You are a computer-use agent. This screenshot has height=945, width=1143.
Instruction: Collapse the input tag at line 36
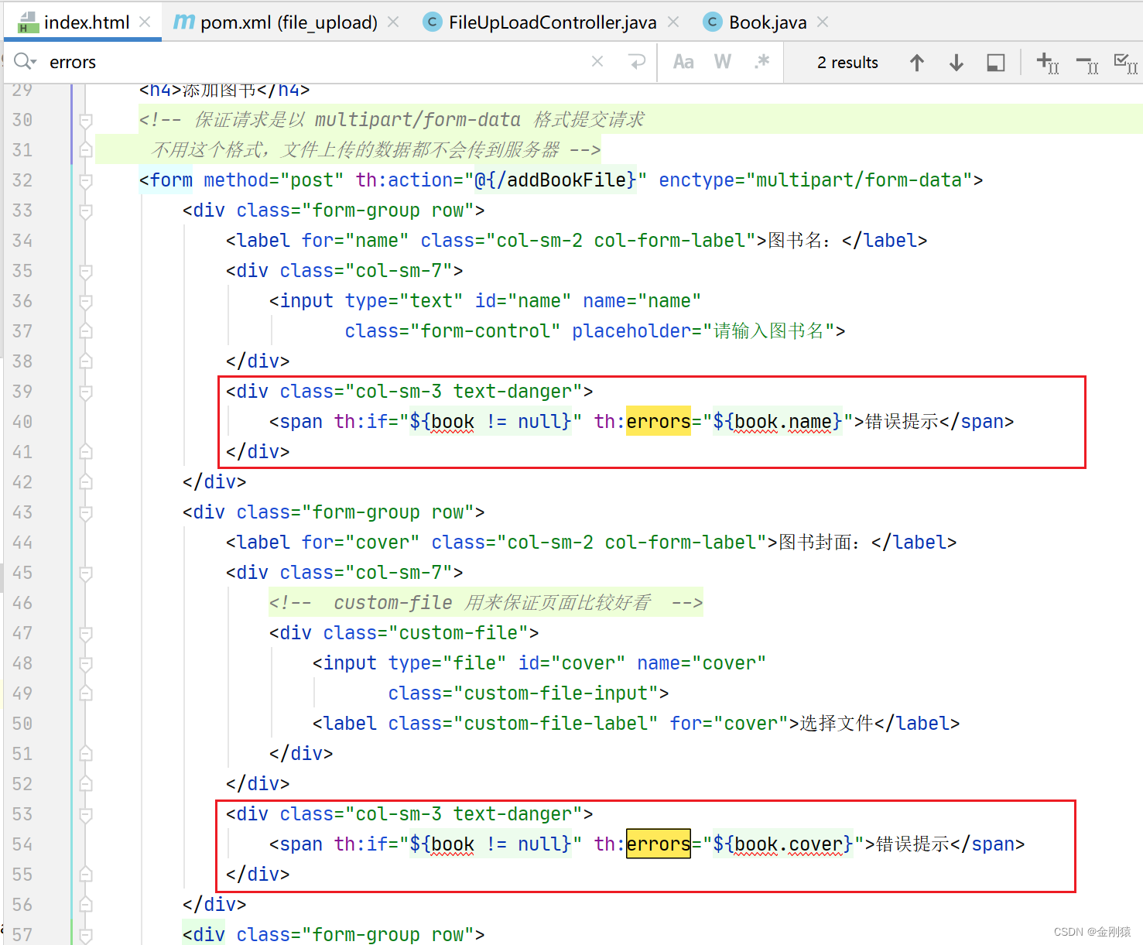pos(86,301)
